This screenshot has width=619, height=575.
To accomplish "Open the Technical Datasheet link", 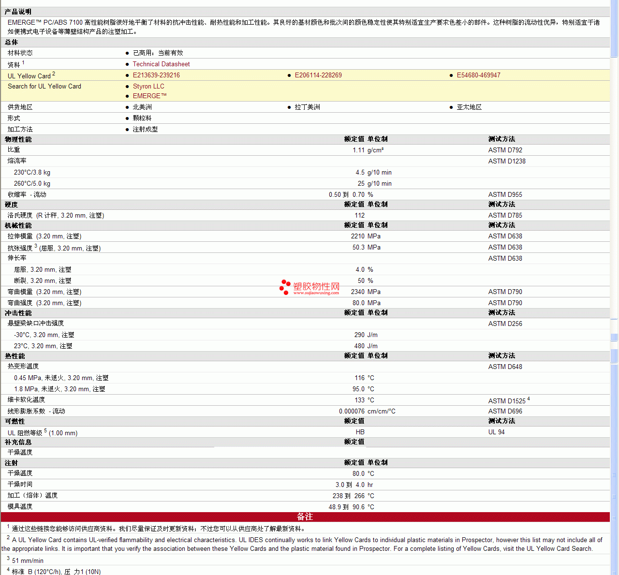I will 161,64.
